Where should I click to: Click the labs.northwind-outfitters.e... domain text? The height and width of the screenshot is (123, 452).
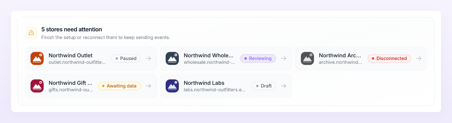[214, 90]
